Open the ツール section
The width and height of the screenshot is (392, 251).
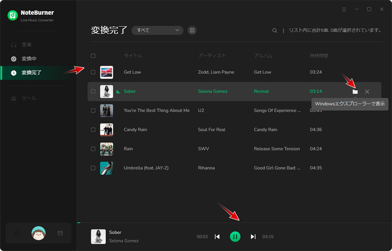click(x=38, y=98)
